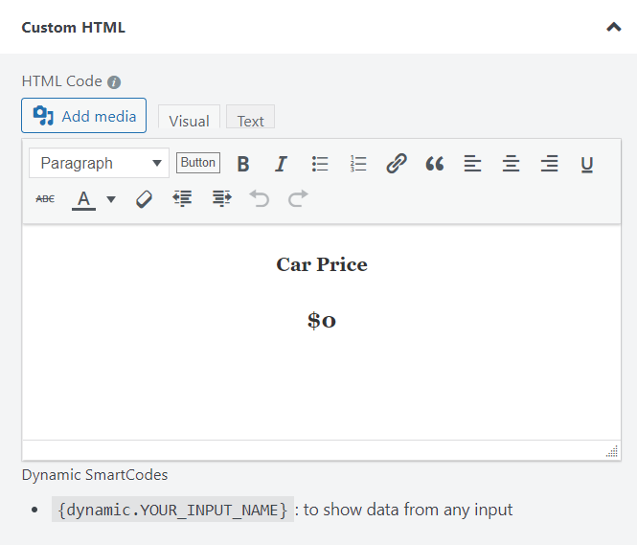This screenshot has width=637, height=545.
Task: Toggle strikethrough formatting
Action: coord(45,199)
